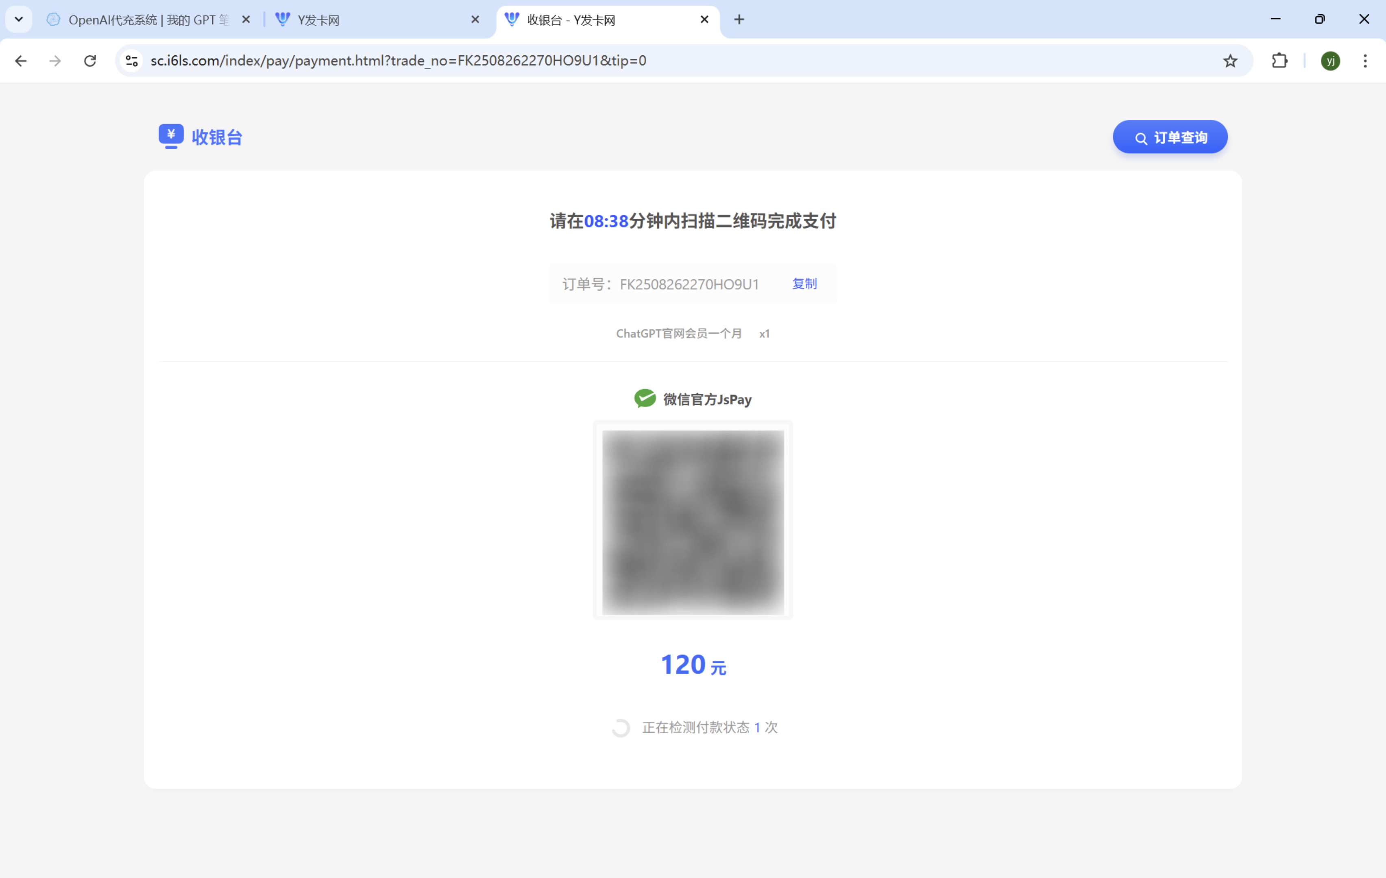Viewport: 1386px width, 878px height.
Task: Close the OpenAI代充系统 tab
Action: click(246, 20)
